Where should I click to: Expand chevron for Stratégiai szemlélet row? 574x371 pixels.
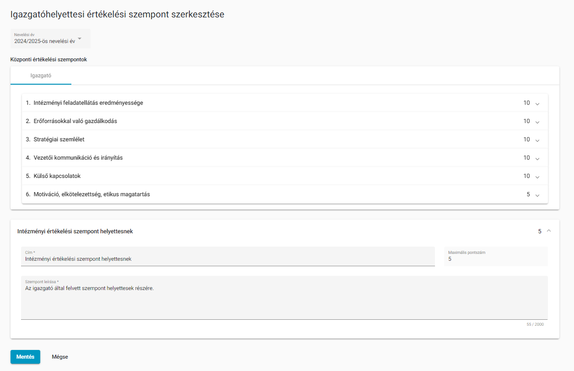[x=537, y=140]
